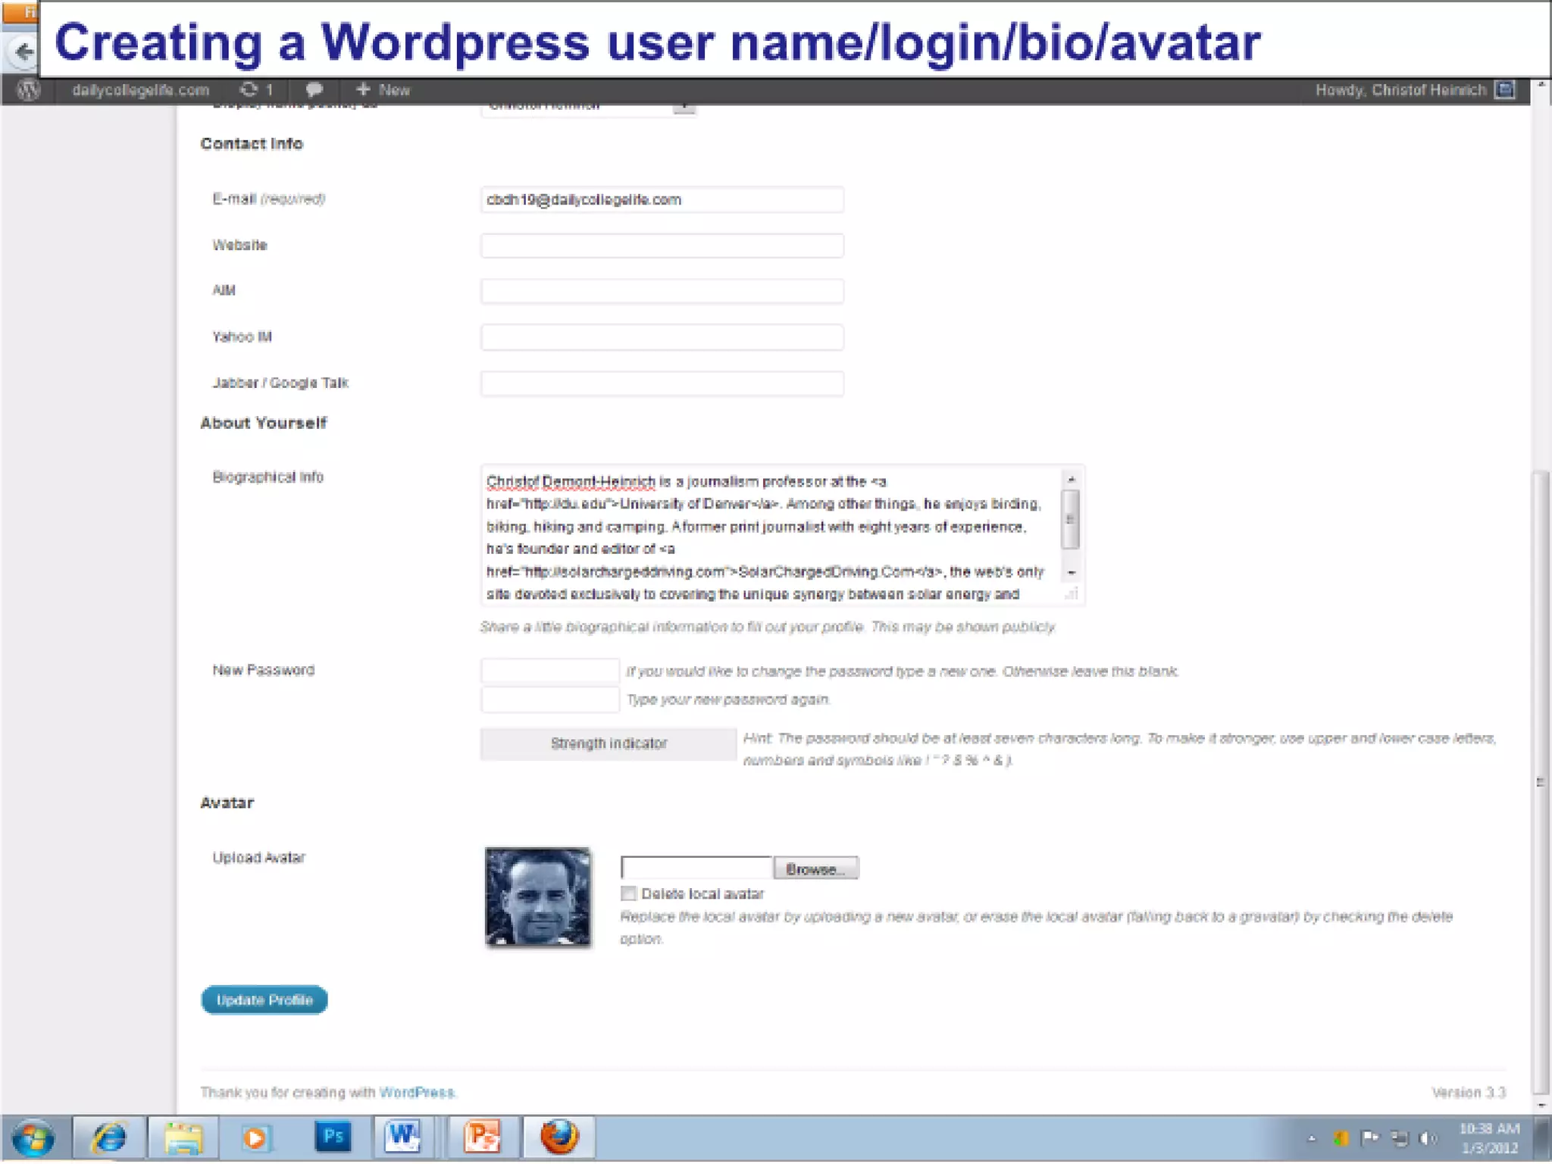The height and width of the screenshot is (1164, 1552).
Task: Click the bio textarea resize handle
Action: point(1072,594)
